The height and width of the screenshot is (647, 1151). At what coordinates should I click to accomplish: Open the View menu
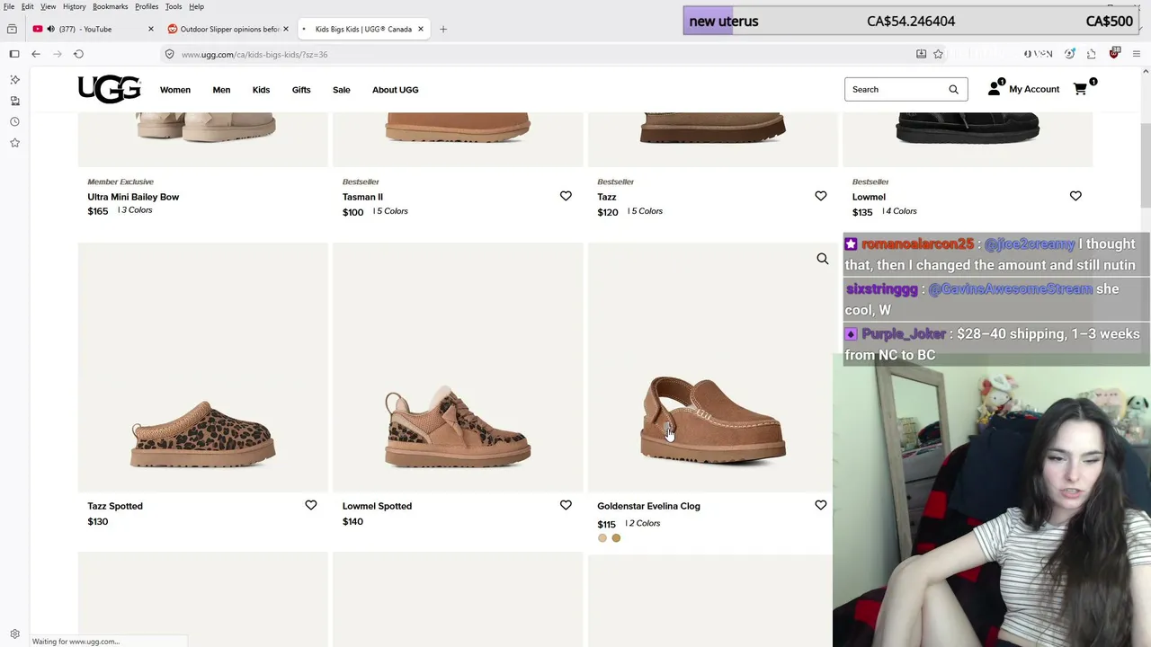[x=49, y=6]
